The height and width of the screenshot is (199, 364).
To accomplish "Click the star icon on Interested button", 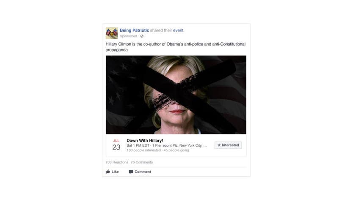I will pyautogui.click(x=219, y=145).
